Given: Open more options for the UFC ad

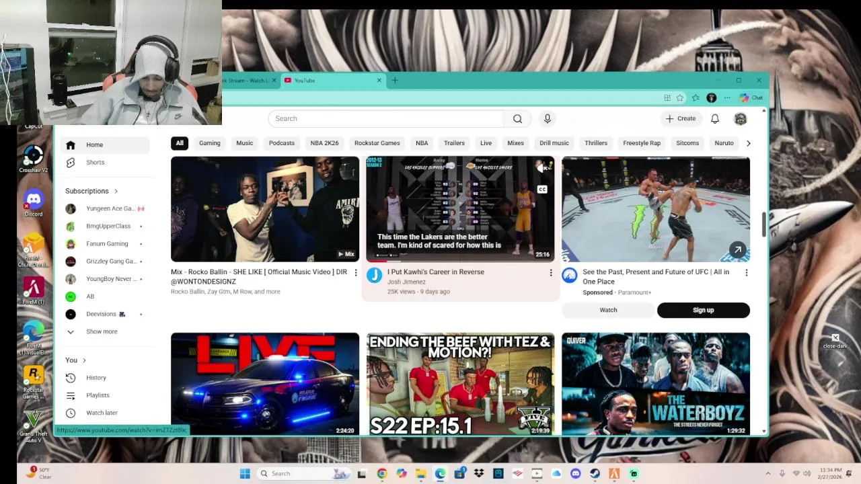Looking at the screenshot, I should (746, 272).
